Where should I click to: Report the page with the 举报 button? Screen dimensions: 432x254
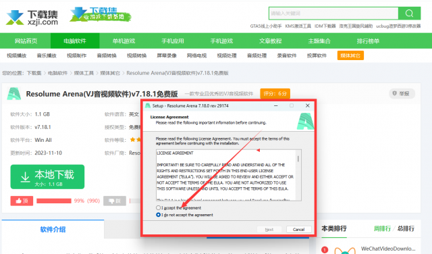[x=402, y=94]
